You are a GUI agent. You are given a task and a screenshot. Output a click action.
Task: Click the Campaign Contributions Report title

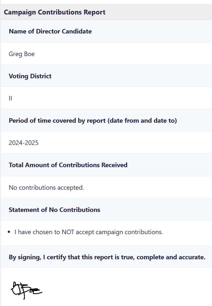click(x=55, y=12)
